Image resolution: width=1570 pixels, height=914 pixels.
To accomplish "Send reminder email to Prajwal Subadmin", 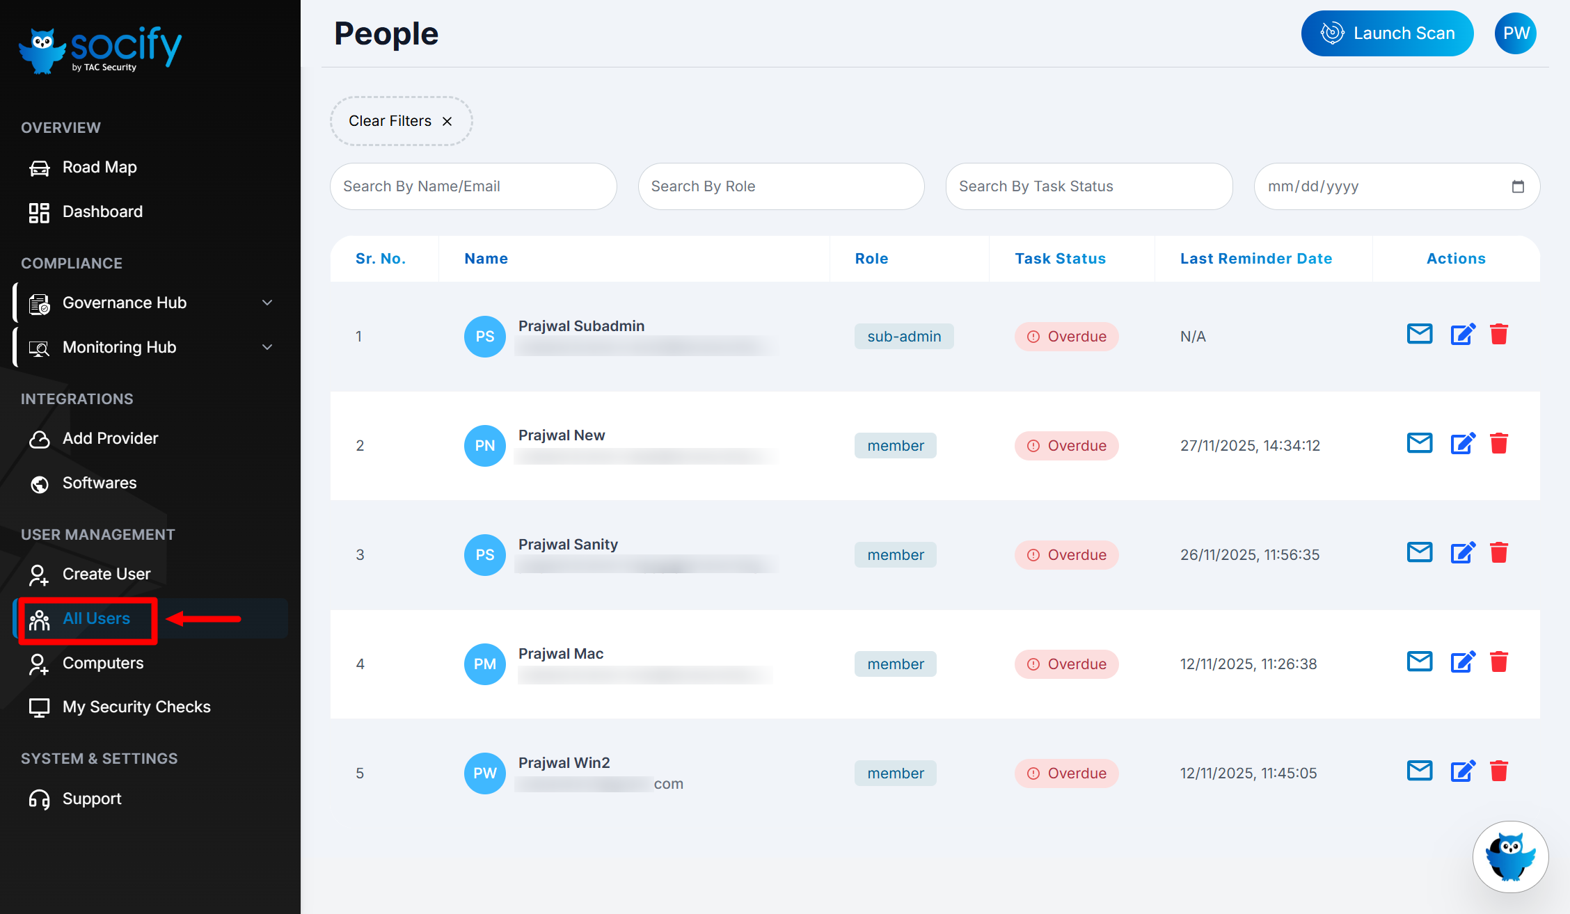I will click(1419, 335).
